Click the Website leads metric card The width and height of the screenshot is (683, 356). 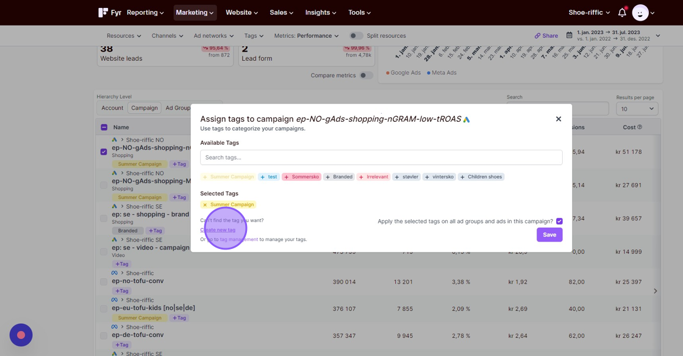pos(165,56)
